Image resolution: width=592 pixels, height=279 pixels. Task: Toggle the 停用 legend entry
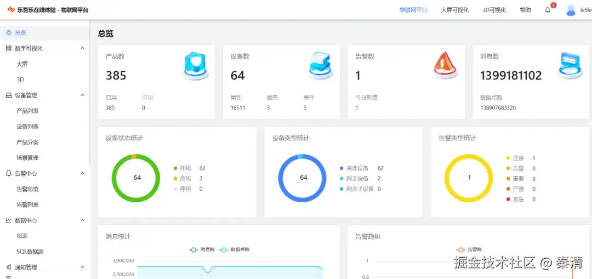point(183,189)
